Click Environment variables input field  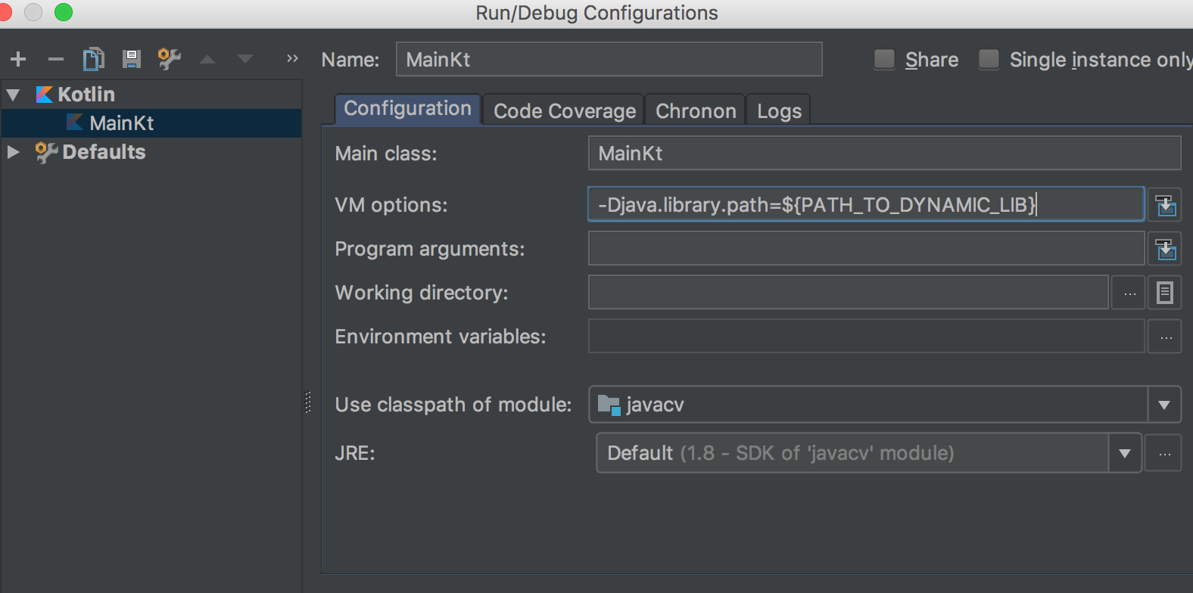pos(866,336)
